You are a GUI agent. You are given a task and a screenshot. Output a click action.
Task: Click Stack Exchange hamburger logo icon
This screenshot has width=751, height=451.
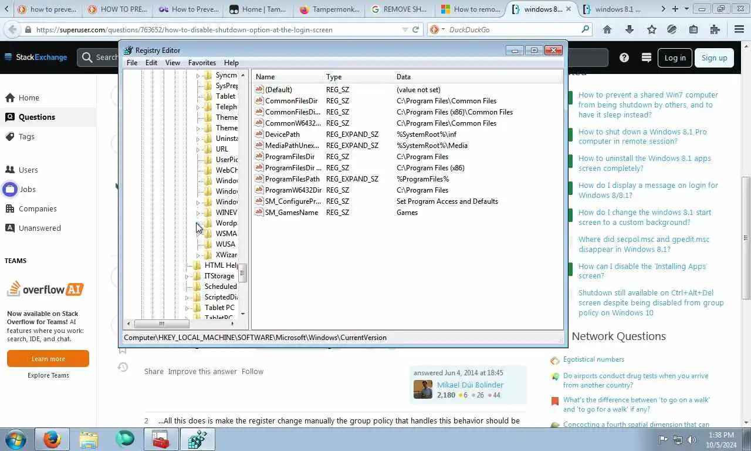8,57
